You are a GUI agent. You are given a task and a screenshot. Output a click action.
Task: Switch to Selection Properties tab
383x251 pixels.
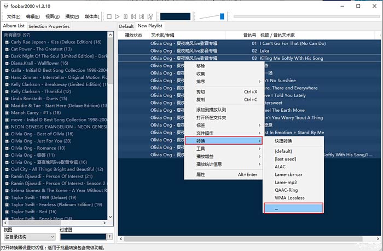[x=49, y=26]
